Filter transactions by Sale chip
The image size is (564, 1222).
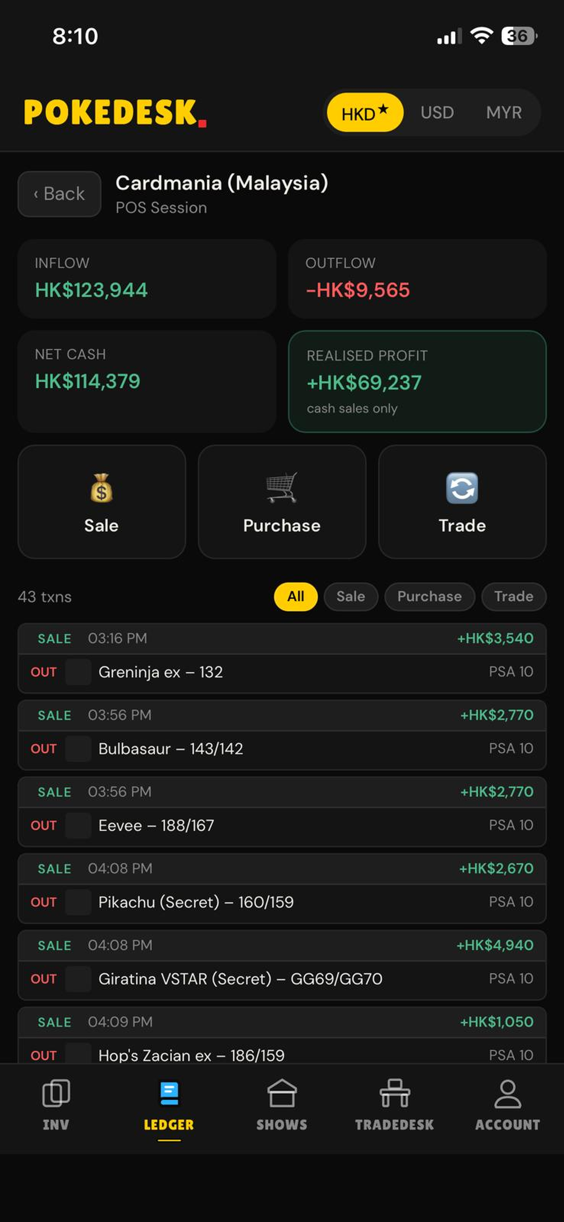point(351,596)
